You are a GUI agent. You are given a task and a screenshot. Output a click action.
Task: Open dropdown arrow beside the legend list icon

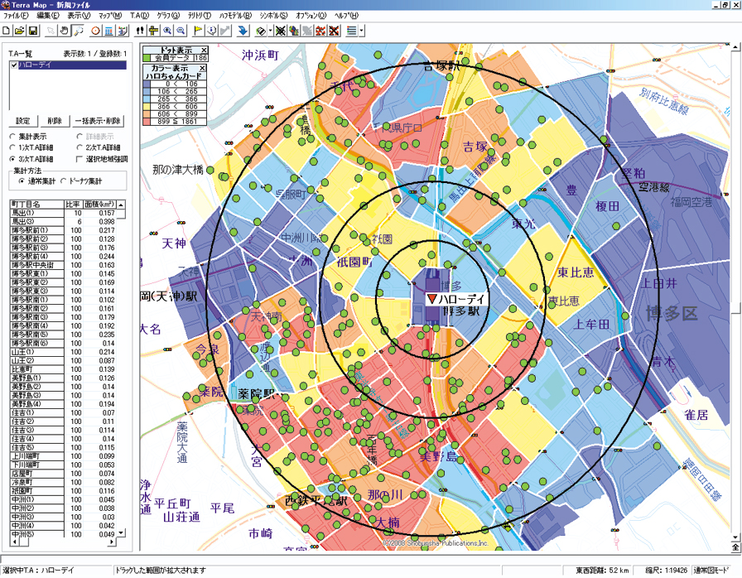(362, 31)
